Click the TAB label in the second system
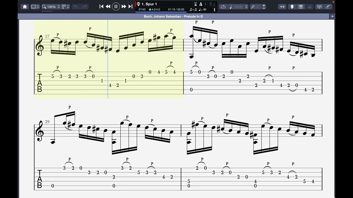 (x=39, y=179)
